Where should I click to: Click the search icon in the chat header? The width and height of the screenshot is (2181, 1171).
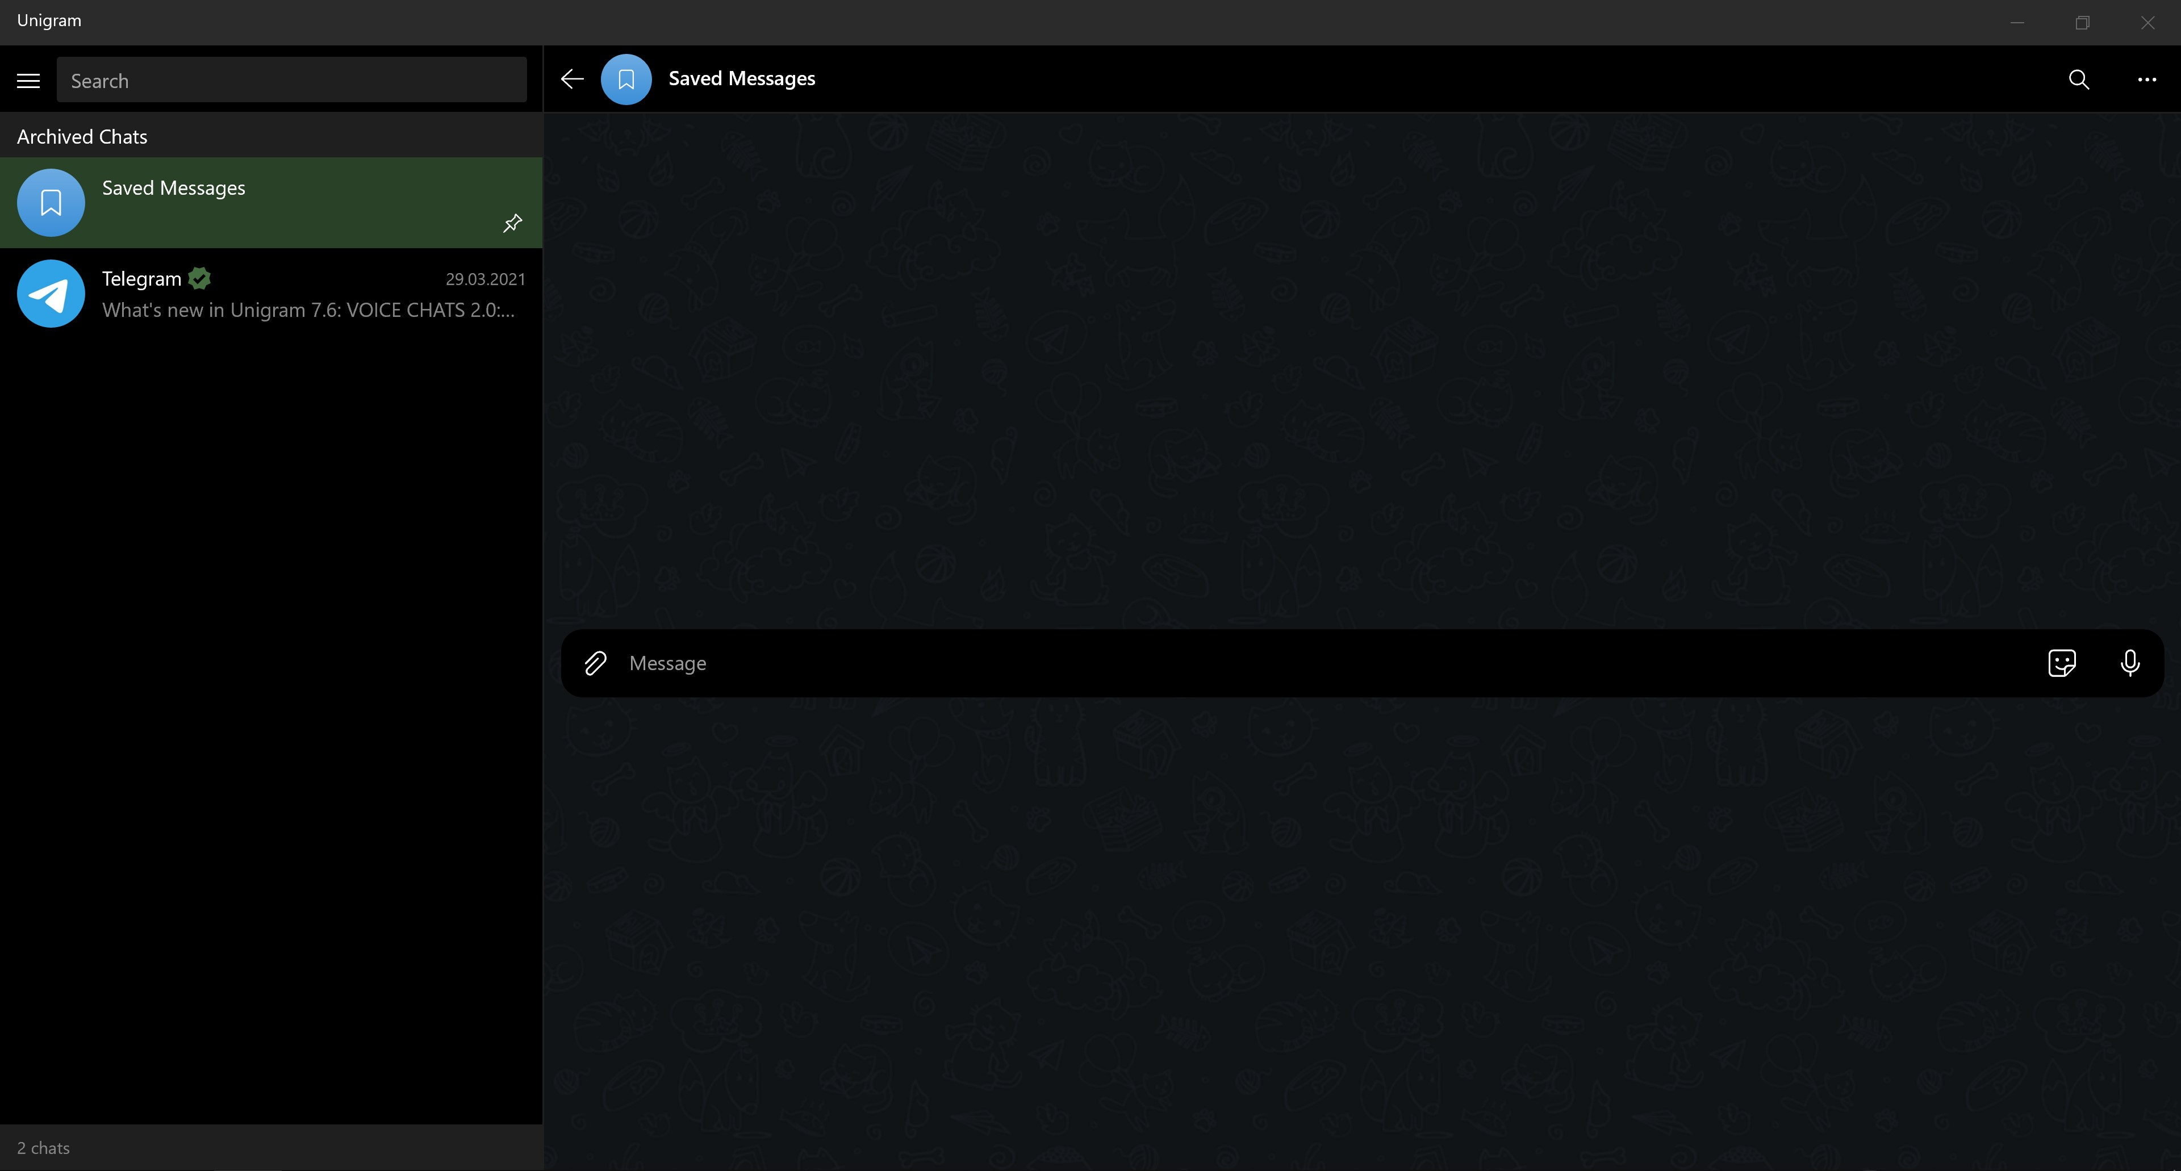pyautogui.click(x=2079, y=80)
